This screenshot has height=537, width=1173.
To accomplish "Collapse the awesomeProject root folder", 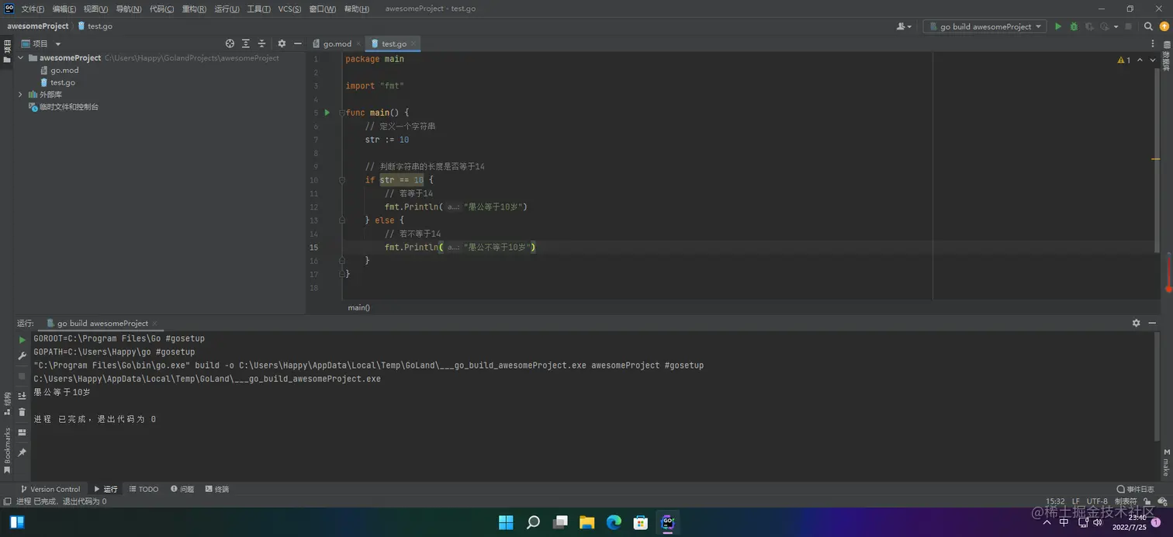I will click(20, 57).
